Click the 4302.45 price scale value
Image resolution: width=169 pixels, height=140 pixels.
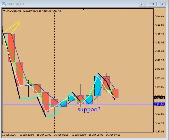pos(159,123)
